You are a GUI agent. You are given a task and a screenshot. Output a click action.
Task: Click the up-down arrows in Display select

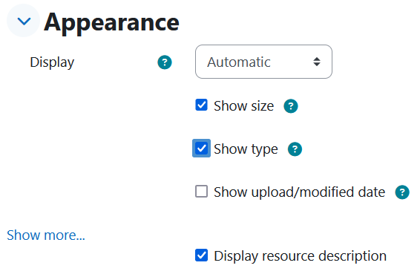click(x=317, y=62)
